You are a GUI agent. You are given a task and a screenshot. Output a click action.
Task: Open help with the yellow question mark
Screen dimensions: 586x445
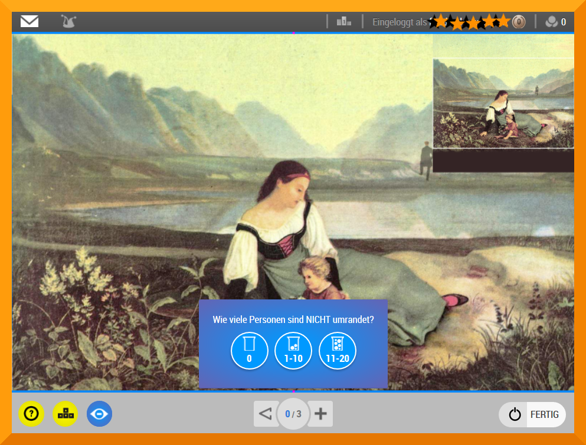coord(31,414)
